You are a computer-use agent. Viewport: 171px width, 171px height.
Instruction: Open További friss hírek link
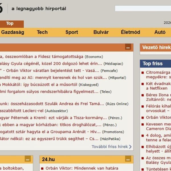[110, 147]
